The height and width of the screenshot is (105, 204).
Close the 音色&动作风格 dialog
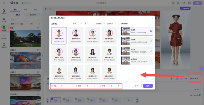152,18
